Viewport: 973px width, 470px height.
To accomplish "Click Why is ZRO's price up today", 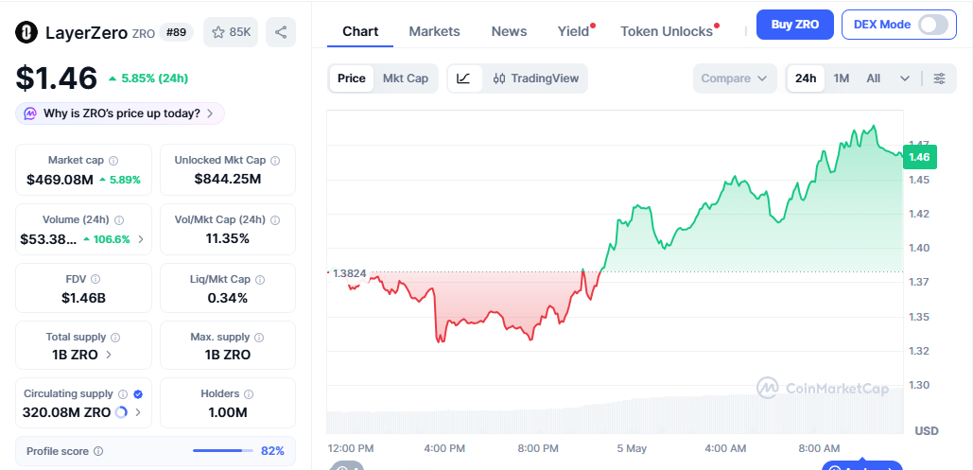I will (122, 113).
